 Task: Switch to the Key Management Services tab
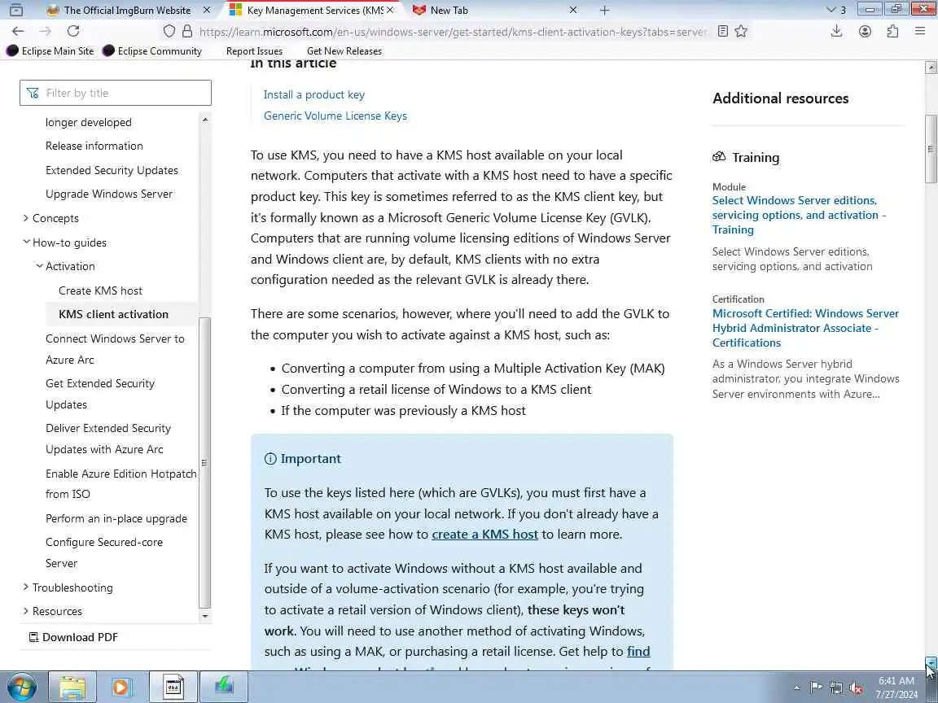306,10
